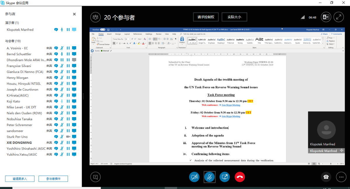Toggle the camera video button
This screenshot has width=350, height=189.
194,177
